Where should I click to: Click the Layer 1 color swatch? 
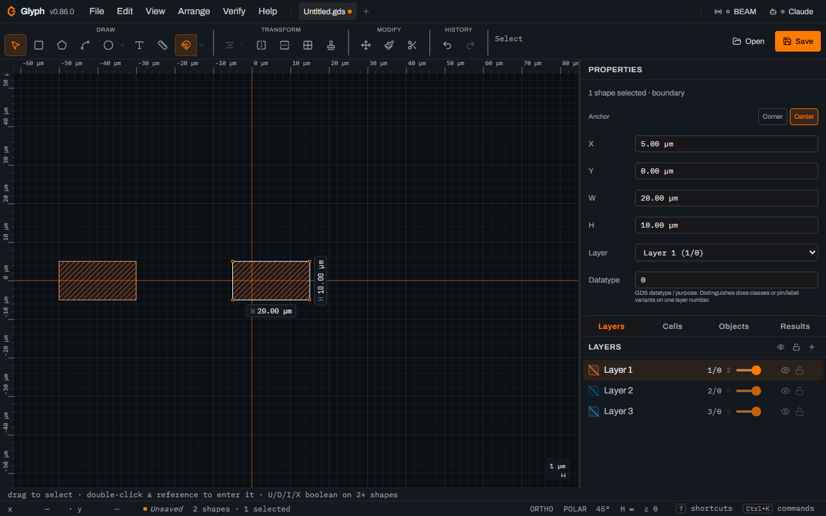(594, 370)
